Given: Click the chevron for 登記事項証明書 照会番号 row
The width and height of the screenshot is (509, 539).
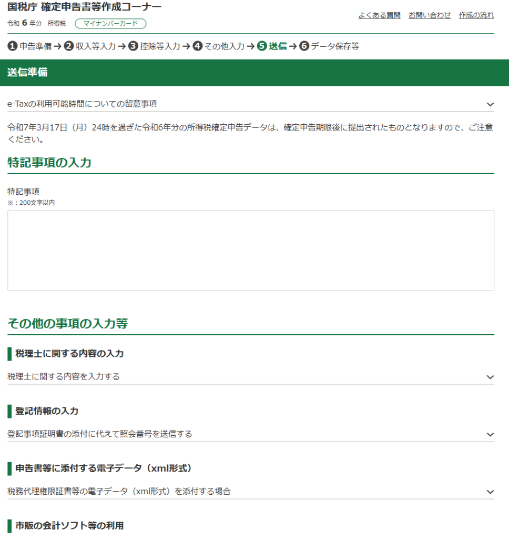Looking at the screenshot, I should [x=490, y=434].
